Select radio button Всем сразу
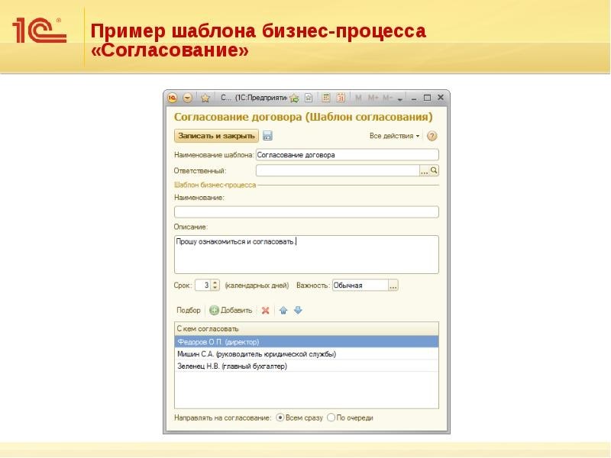The height and width of the screenshot is (458, 611). [x=280, y=417]
